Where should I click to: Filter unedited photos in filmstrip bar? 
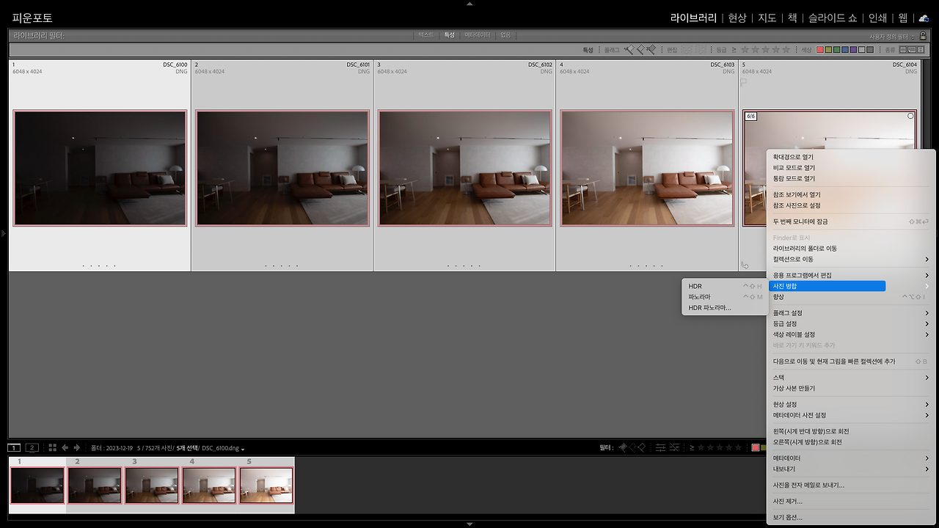673,447
